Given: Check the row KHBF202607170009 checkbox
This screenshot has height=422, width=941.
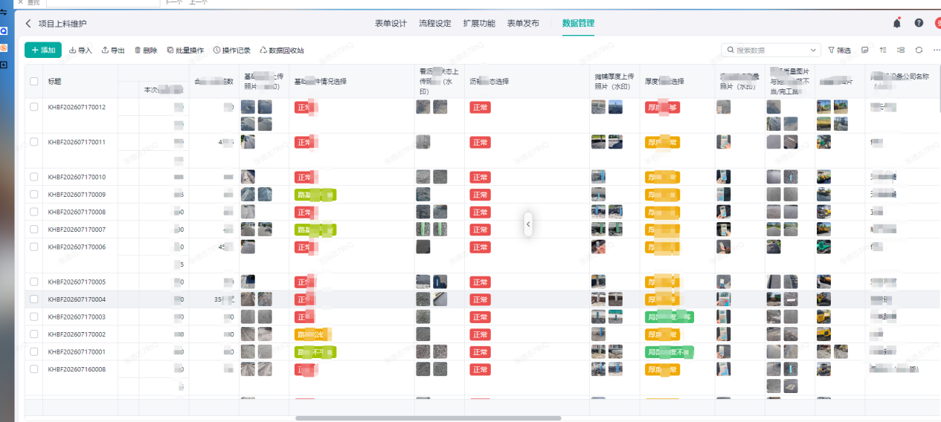Looking at the screenshot, I should [34, 195].
